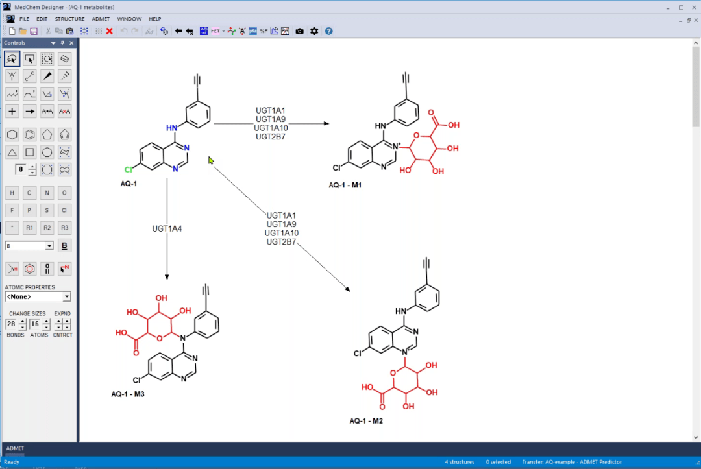The image size is (701, 469).
Task: Open the settings gear in toolbar
Action: [x=314, y=31]
